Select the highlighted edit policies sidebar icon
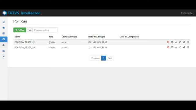Viewport: 196px width, 110px height. [4, 39]
